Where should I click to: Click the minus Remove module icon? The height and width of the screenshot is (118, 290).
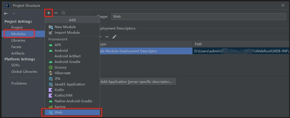pyautogui.click(x=56, y=13)
